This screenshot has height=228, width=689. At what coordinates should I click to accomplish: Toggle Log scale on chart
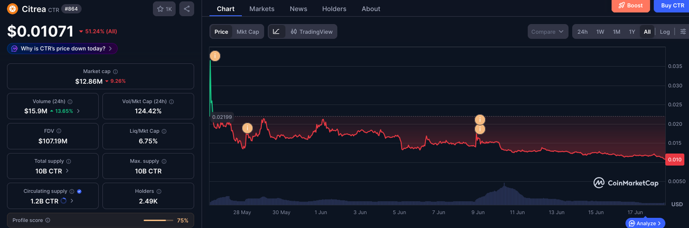pos(665,32)
